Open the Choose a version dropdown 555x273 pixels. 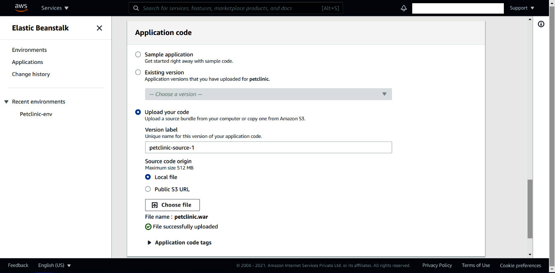click(x=268, y=94)
